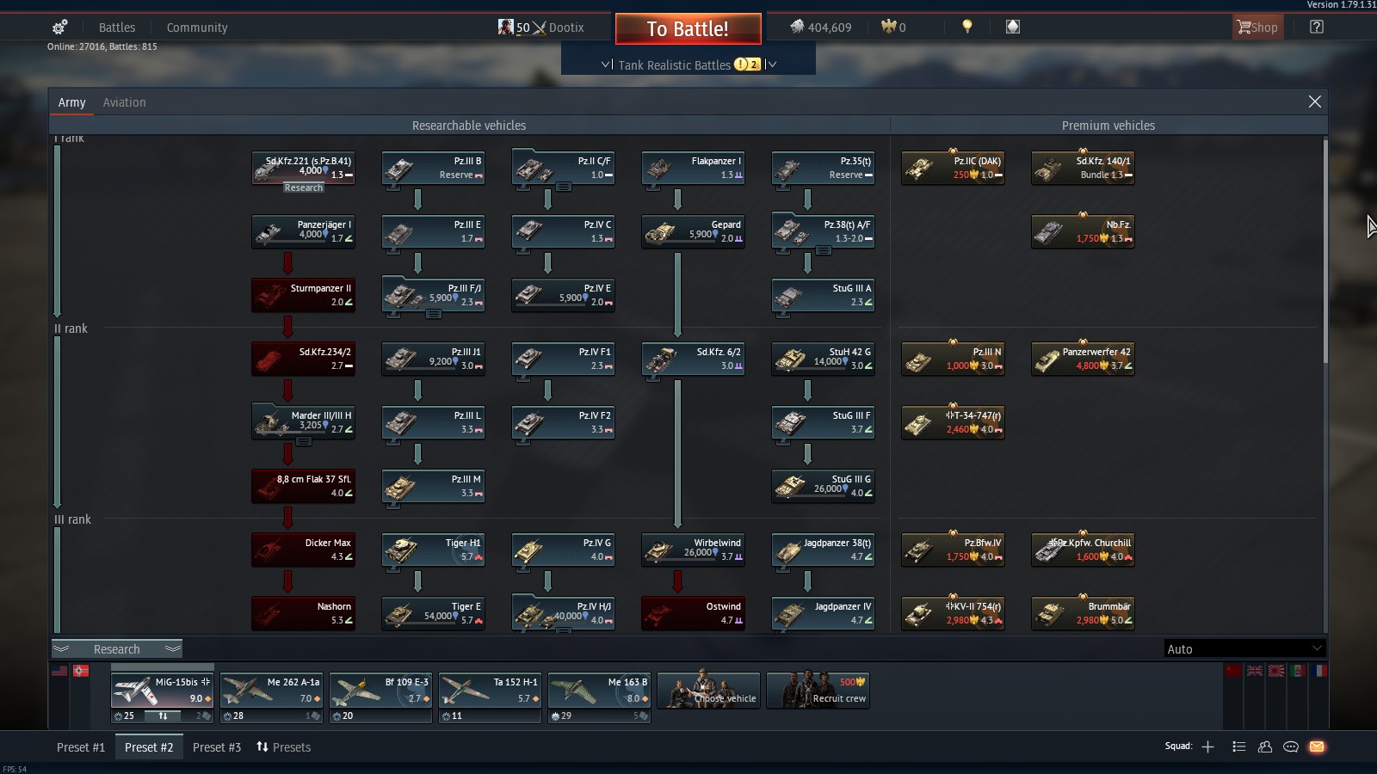Select the France flag nation
The height and width of the screenshot is (774, 1377).
(x=1319, y=671)
